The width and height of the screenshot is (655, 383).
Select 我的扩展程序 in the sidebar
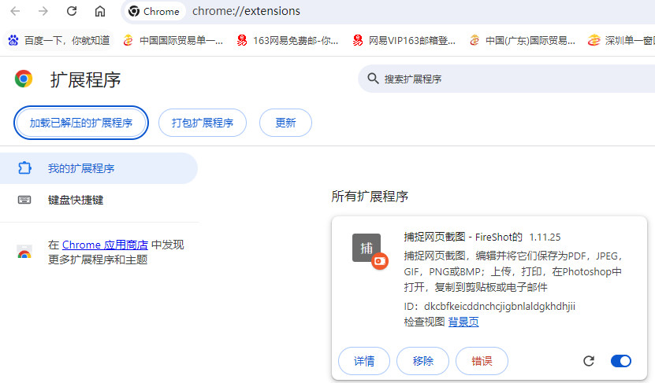[81, 168]
